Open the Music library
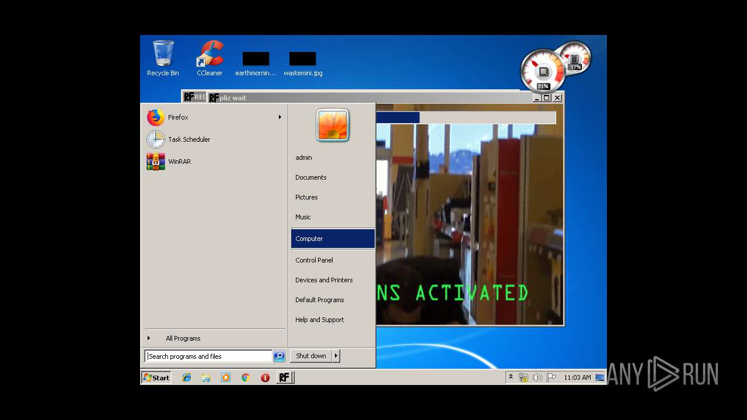The width and height of the screenshot is (747, 420). pyautogui.click(x=333, y=217)
